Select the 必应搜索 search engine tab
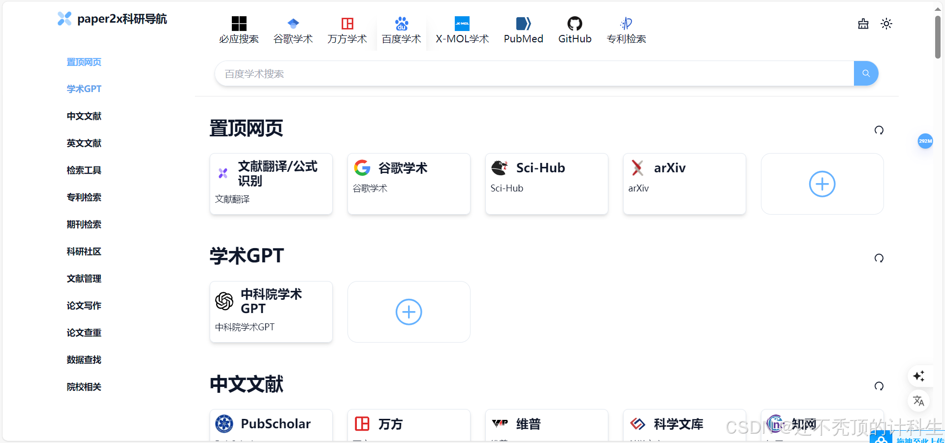Screen dimensions: 945x443 (x=239, y=30)
